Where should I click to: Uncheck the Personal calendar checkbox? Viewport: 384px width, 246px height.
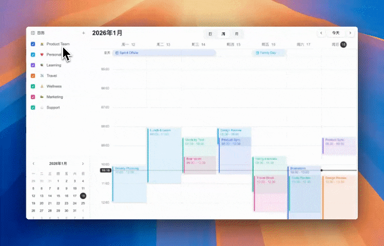coord(33,54)
